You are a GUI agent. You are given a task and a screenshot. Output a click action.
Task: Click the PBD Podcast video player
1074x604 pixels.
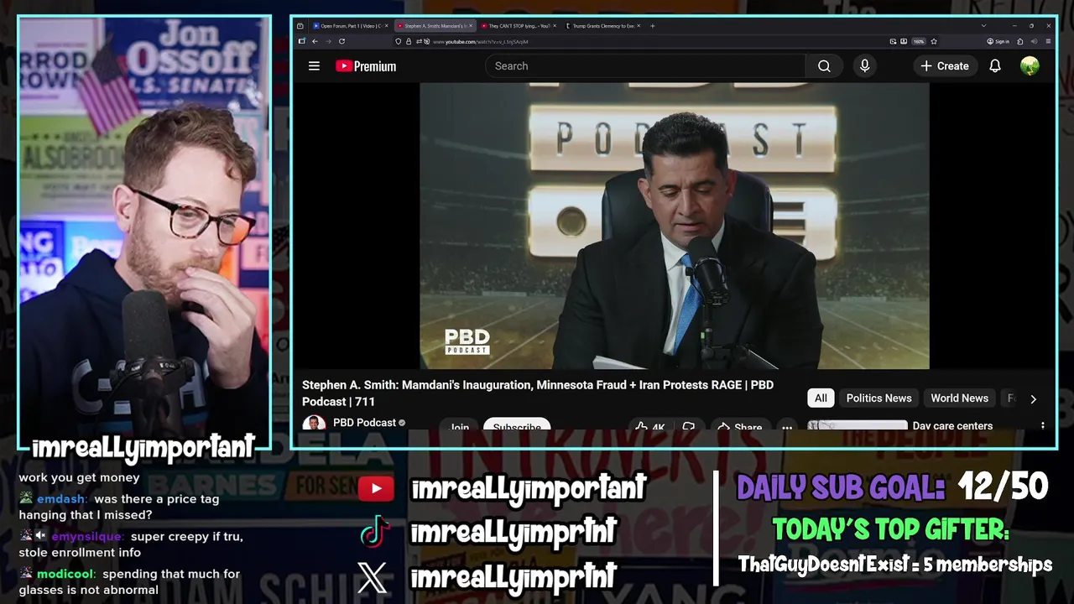click(675, 226)
